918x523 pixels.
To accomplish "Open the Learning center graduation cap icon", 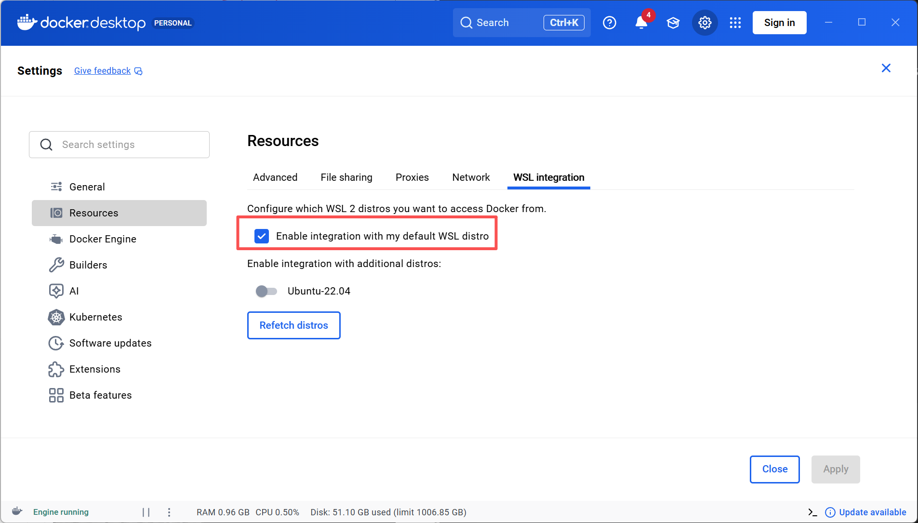I will click(x=673, y=23).
